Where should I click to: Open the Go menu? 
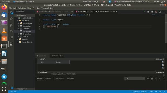pyautogui.click(x=34, y=8)
